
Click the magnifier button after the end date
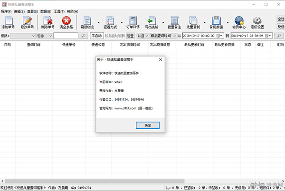point(279,36)
